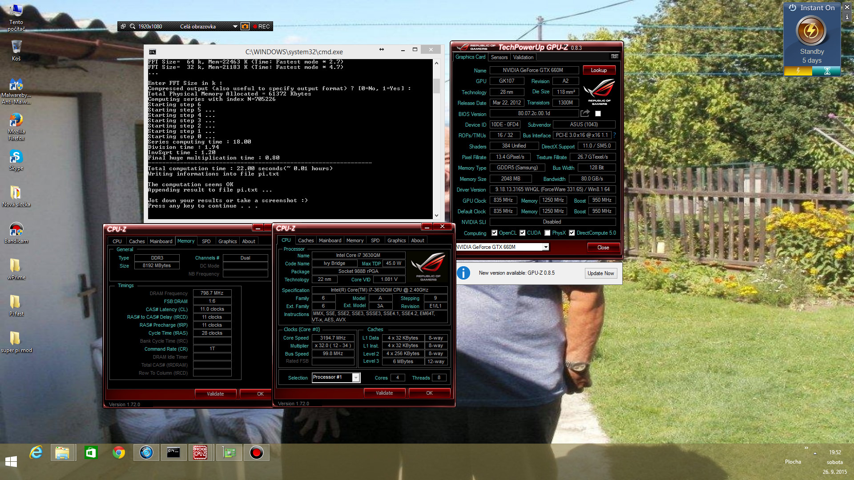Open CPU tab in CPU-Z Memory window
Viewport: 854px width, 480px height.
117,241
